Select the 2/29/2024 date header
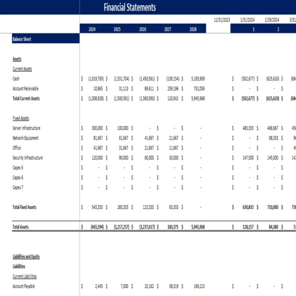Viewport: 296px width, 296px height. click(x=273, y=20)
